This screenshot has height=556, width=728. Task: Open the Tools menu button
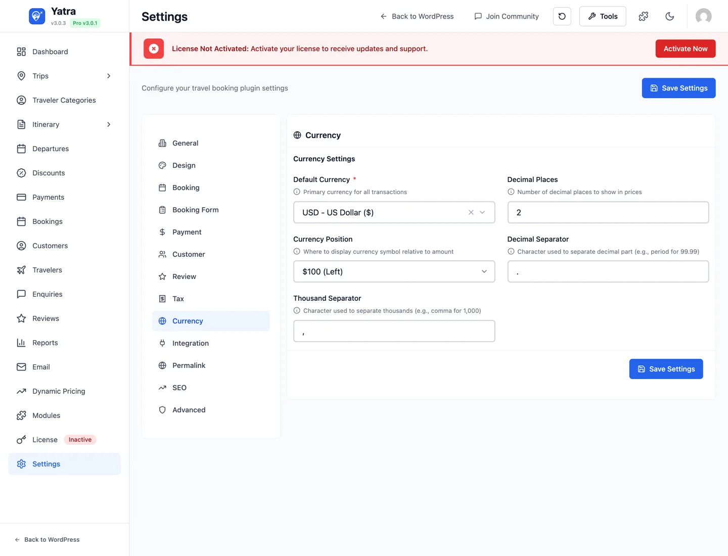(x=603, y=16)
